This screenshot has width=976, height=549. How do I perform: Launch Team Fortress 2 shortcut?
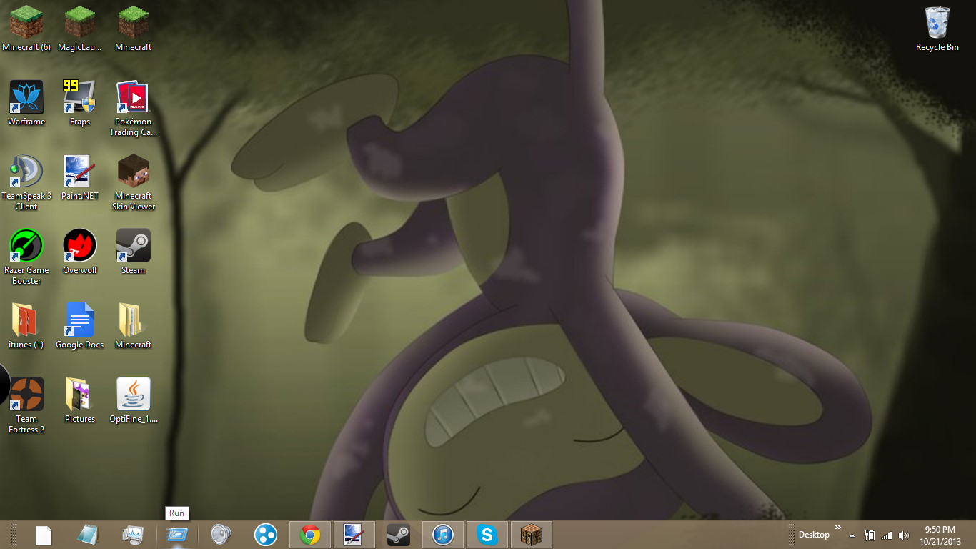tap(26, 406)
